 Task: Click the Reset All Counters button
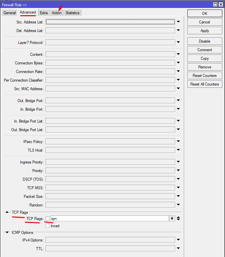pos(205,84)
